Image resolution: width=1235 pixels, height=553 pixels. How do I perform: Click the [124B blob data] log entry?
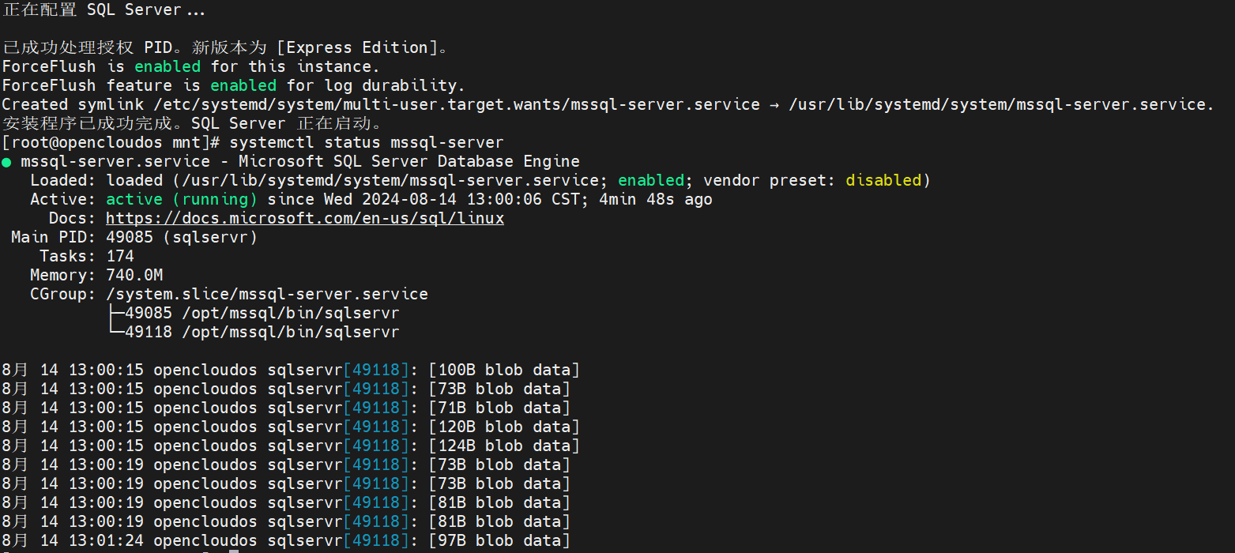(x=504, y=446)
